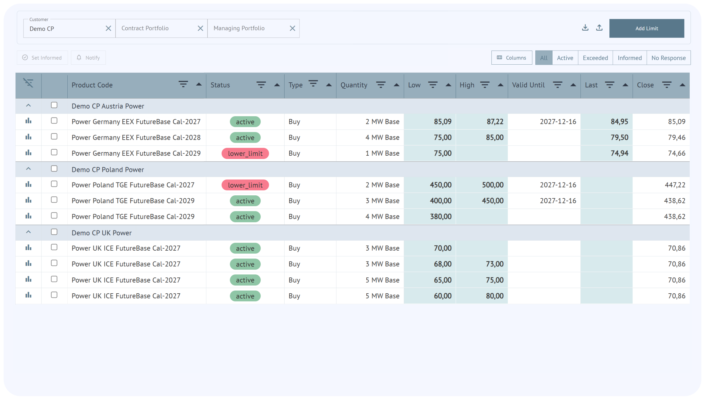Click filter icon in Product Code column
Image resolution: width=705 pixels, height=400 pixels.
(183, 84)
